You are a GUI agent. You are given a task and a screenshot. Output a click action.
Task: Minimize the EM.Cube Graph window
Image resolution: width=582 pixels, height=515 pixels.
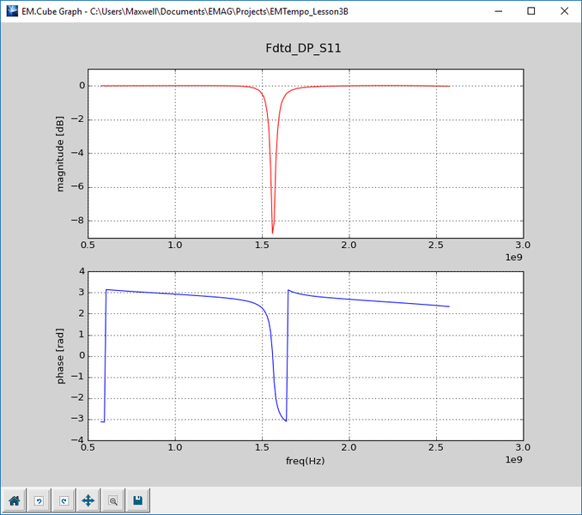(492, 10)
